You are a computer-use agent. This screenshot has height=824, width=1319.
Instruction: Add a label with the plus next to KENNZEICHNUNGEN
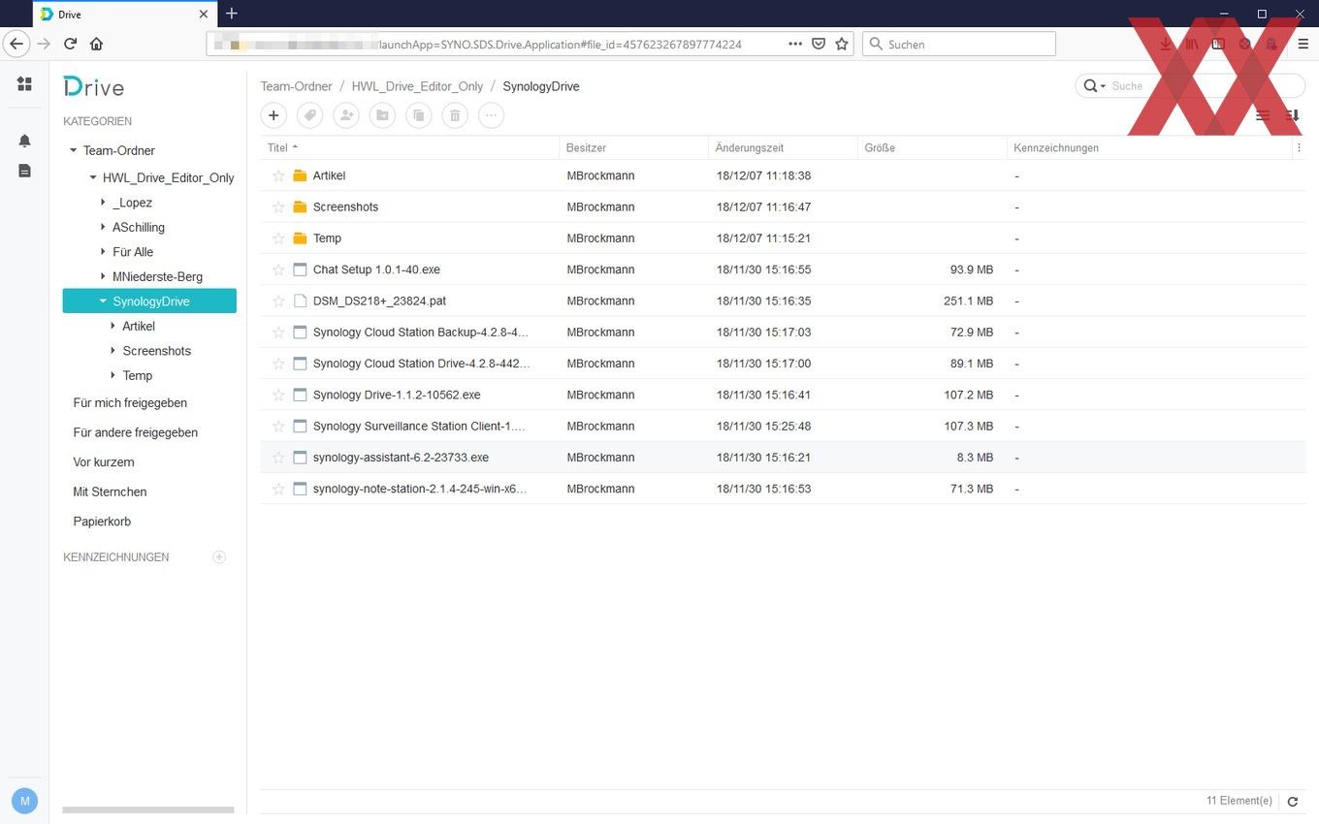[x=219, y=557]
